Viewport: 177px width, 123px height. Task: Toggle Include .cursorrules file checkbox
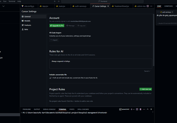tap(51, 78)
